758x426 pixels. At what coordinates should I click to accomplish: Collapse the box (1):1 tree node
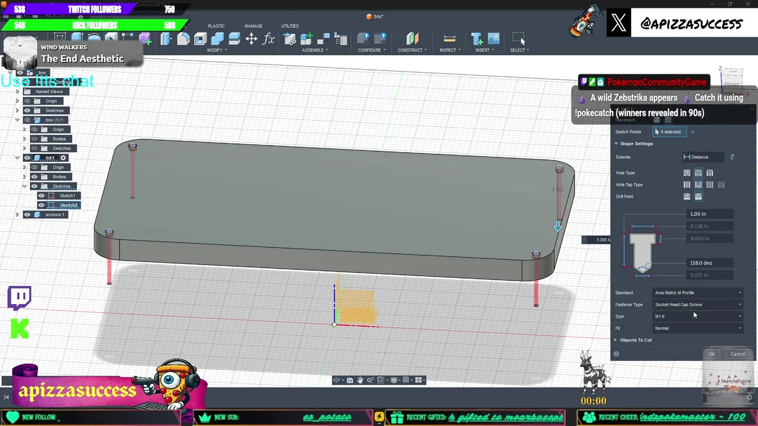point(17,120)
